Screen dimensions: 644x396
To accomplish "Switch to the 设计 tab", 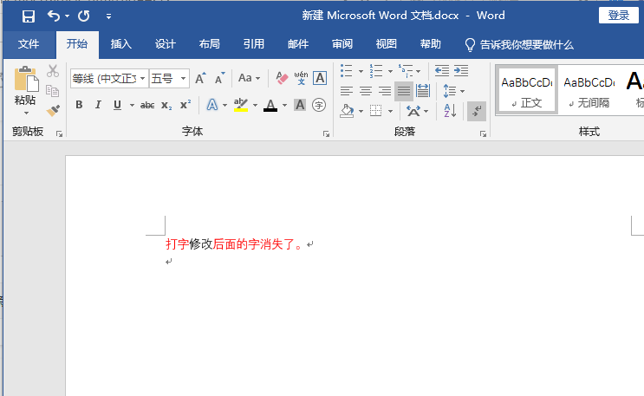I will 165,44.
